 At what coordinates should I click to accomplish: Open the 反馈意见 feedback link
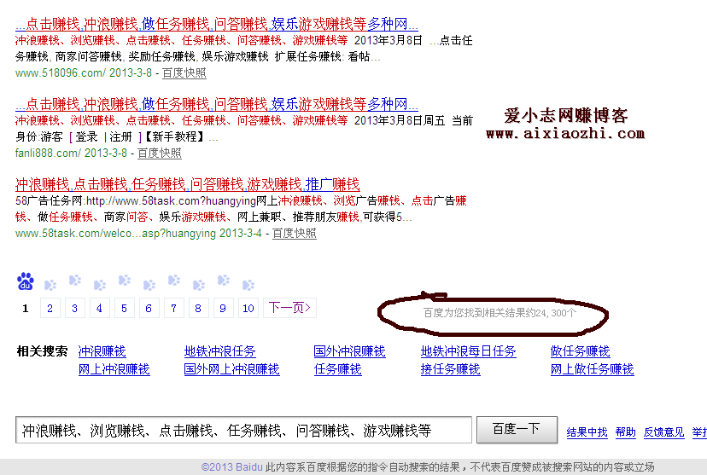point(663,432)
